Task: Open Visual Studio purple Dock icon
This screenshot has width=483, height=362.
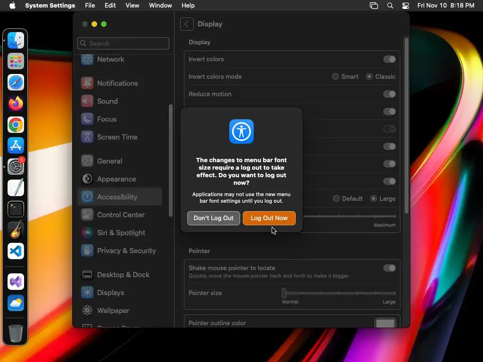Action: coord(16,282)
